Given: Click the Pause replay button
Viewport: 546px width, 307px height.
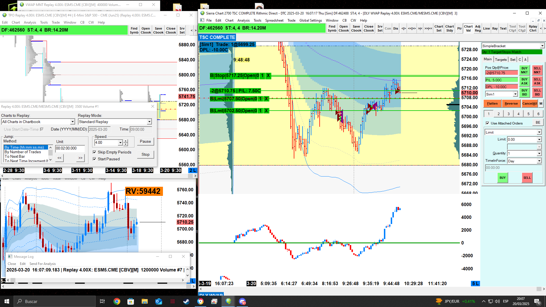Looking at the screenshot, I should [x=145, y=141].
